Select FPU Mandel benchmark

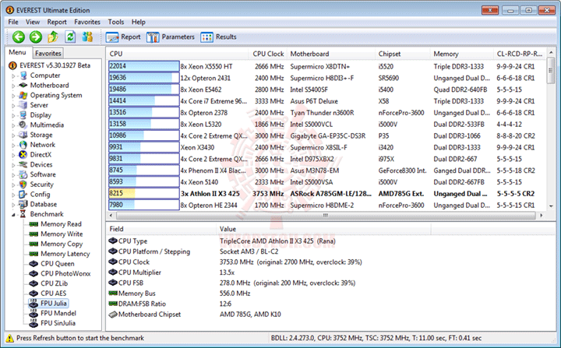pyautogui.click(x=58, y=313)
